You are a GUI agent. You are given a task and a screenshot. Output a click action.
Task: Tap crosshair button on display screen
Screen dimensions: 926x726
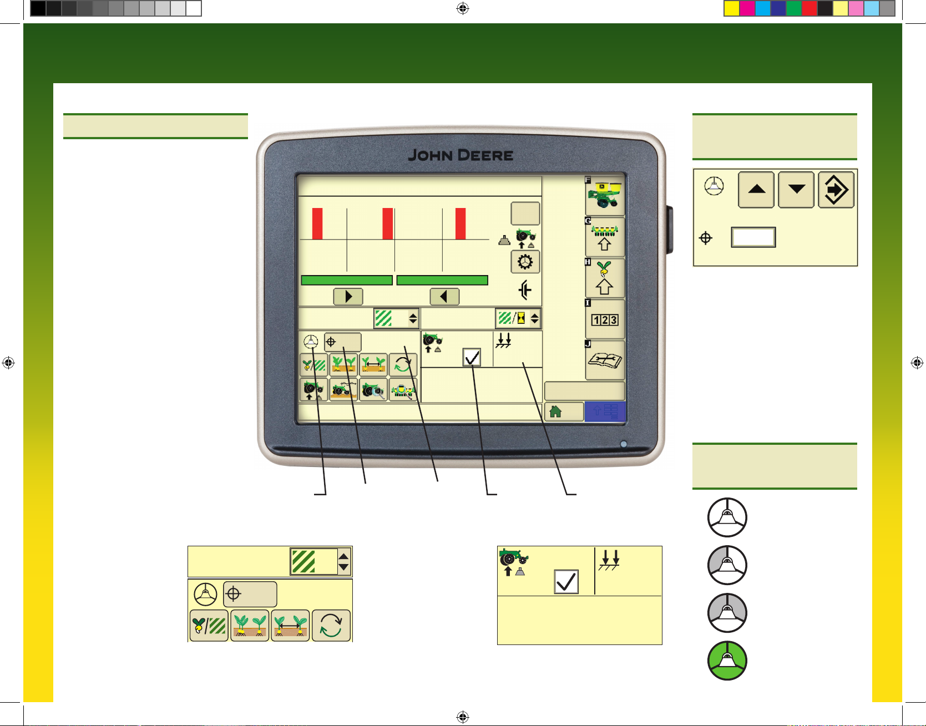click(343, 342)
